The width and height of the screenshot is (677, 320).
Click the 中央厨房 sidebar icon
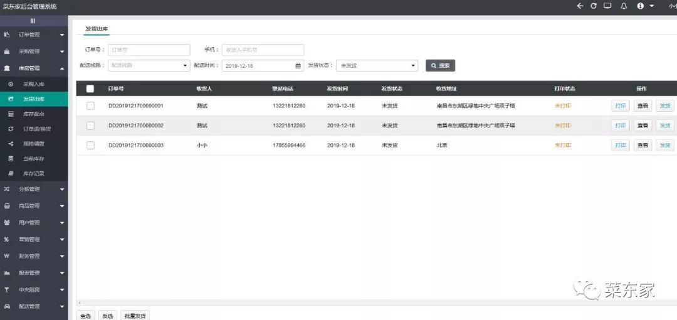pyautogui.click(x=7, y=290)
